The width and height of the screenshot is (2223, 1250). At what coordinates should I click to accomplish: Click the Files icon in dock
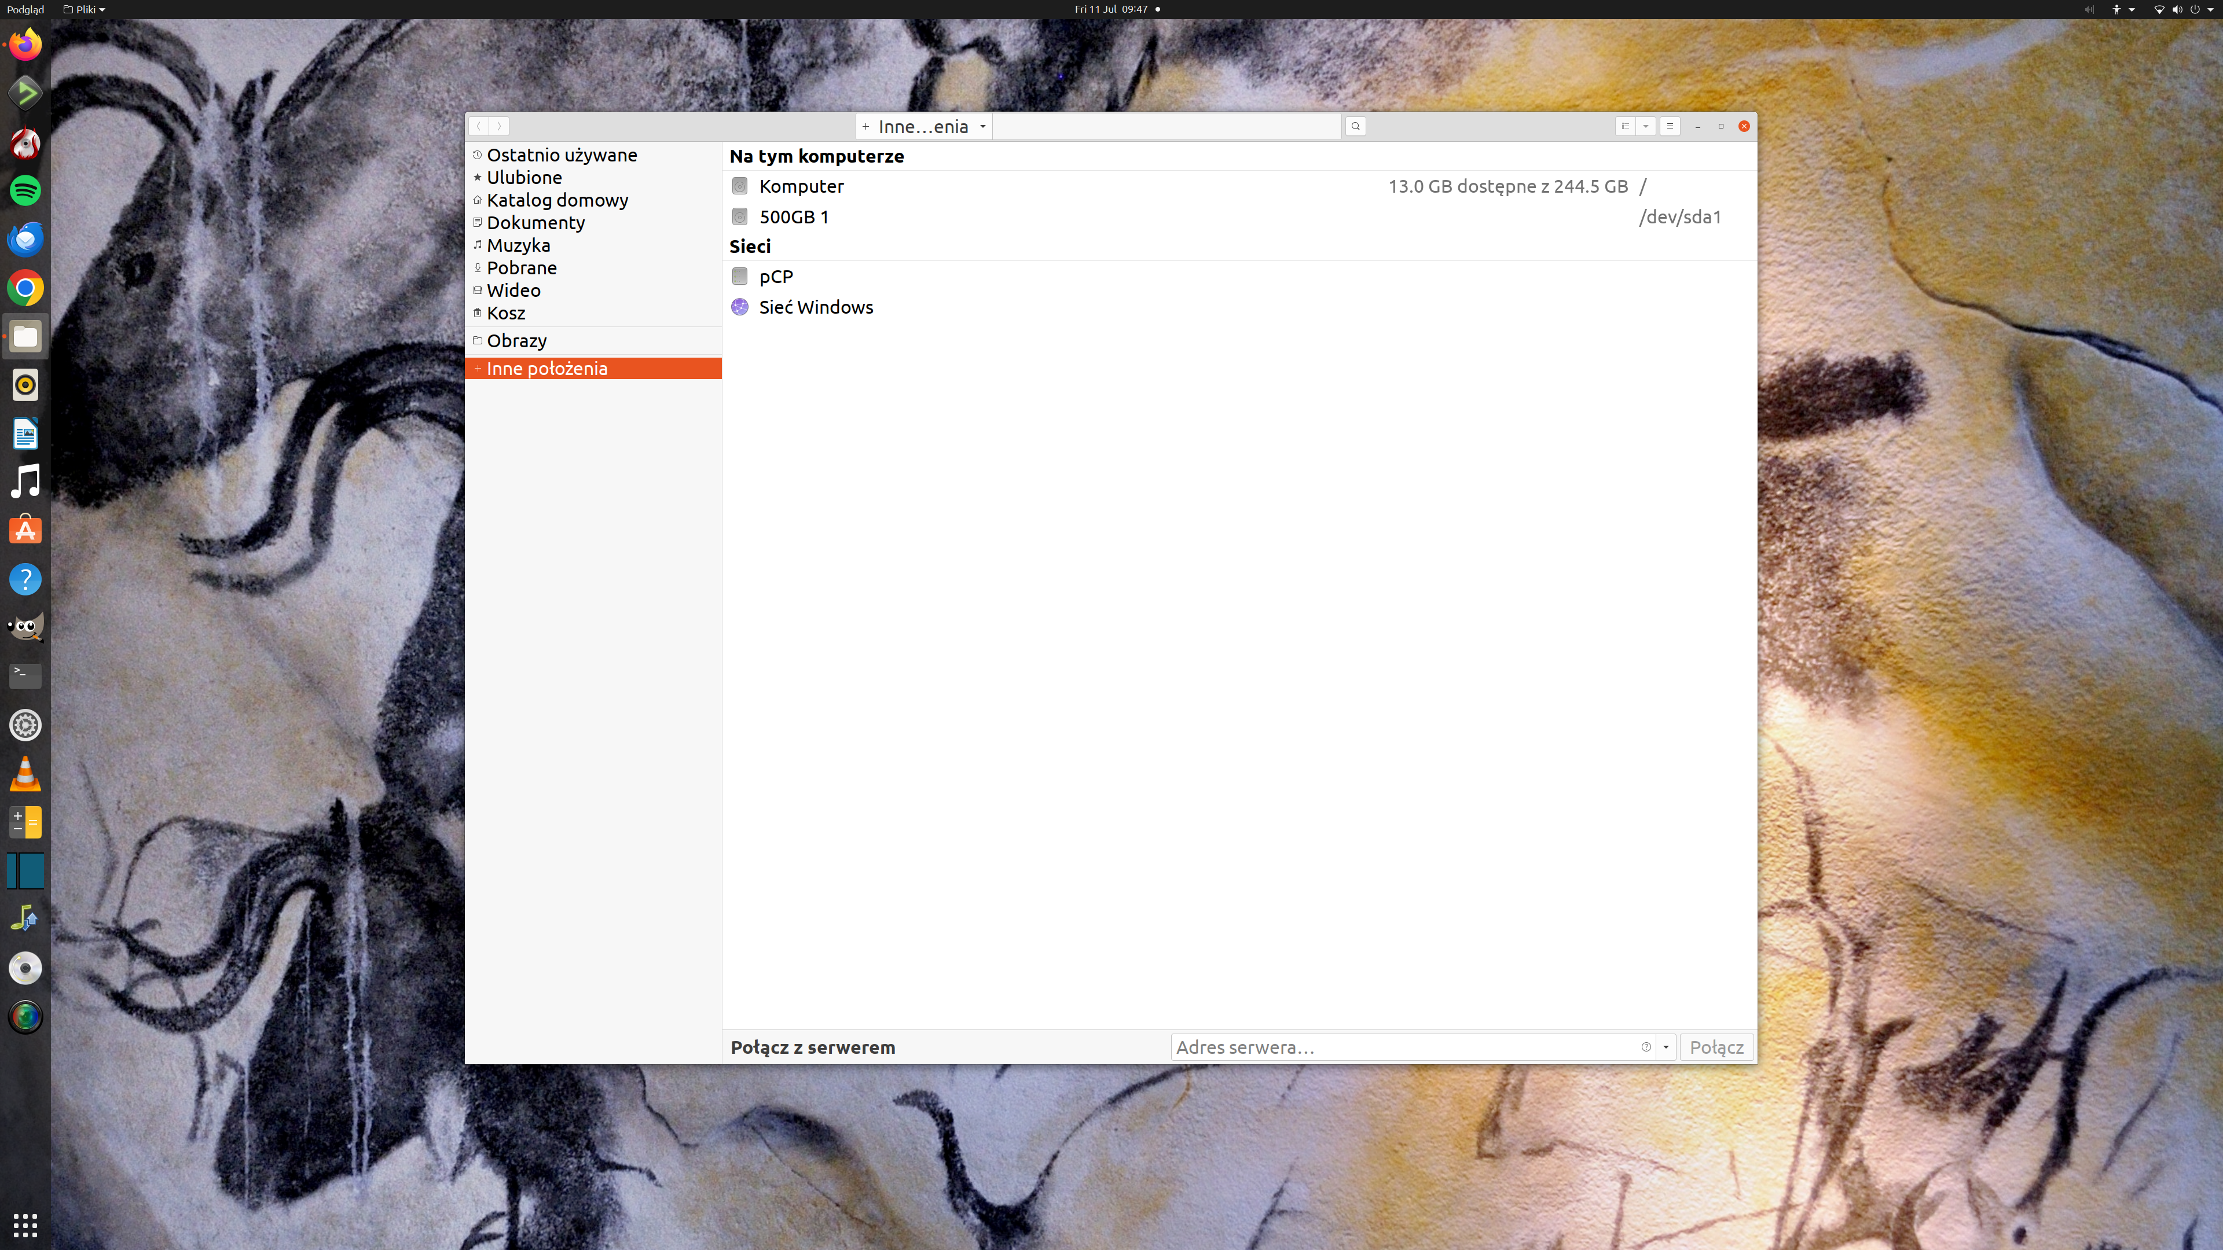[25, 336]
